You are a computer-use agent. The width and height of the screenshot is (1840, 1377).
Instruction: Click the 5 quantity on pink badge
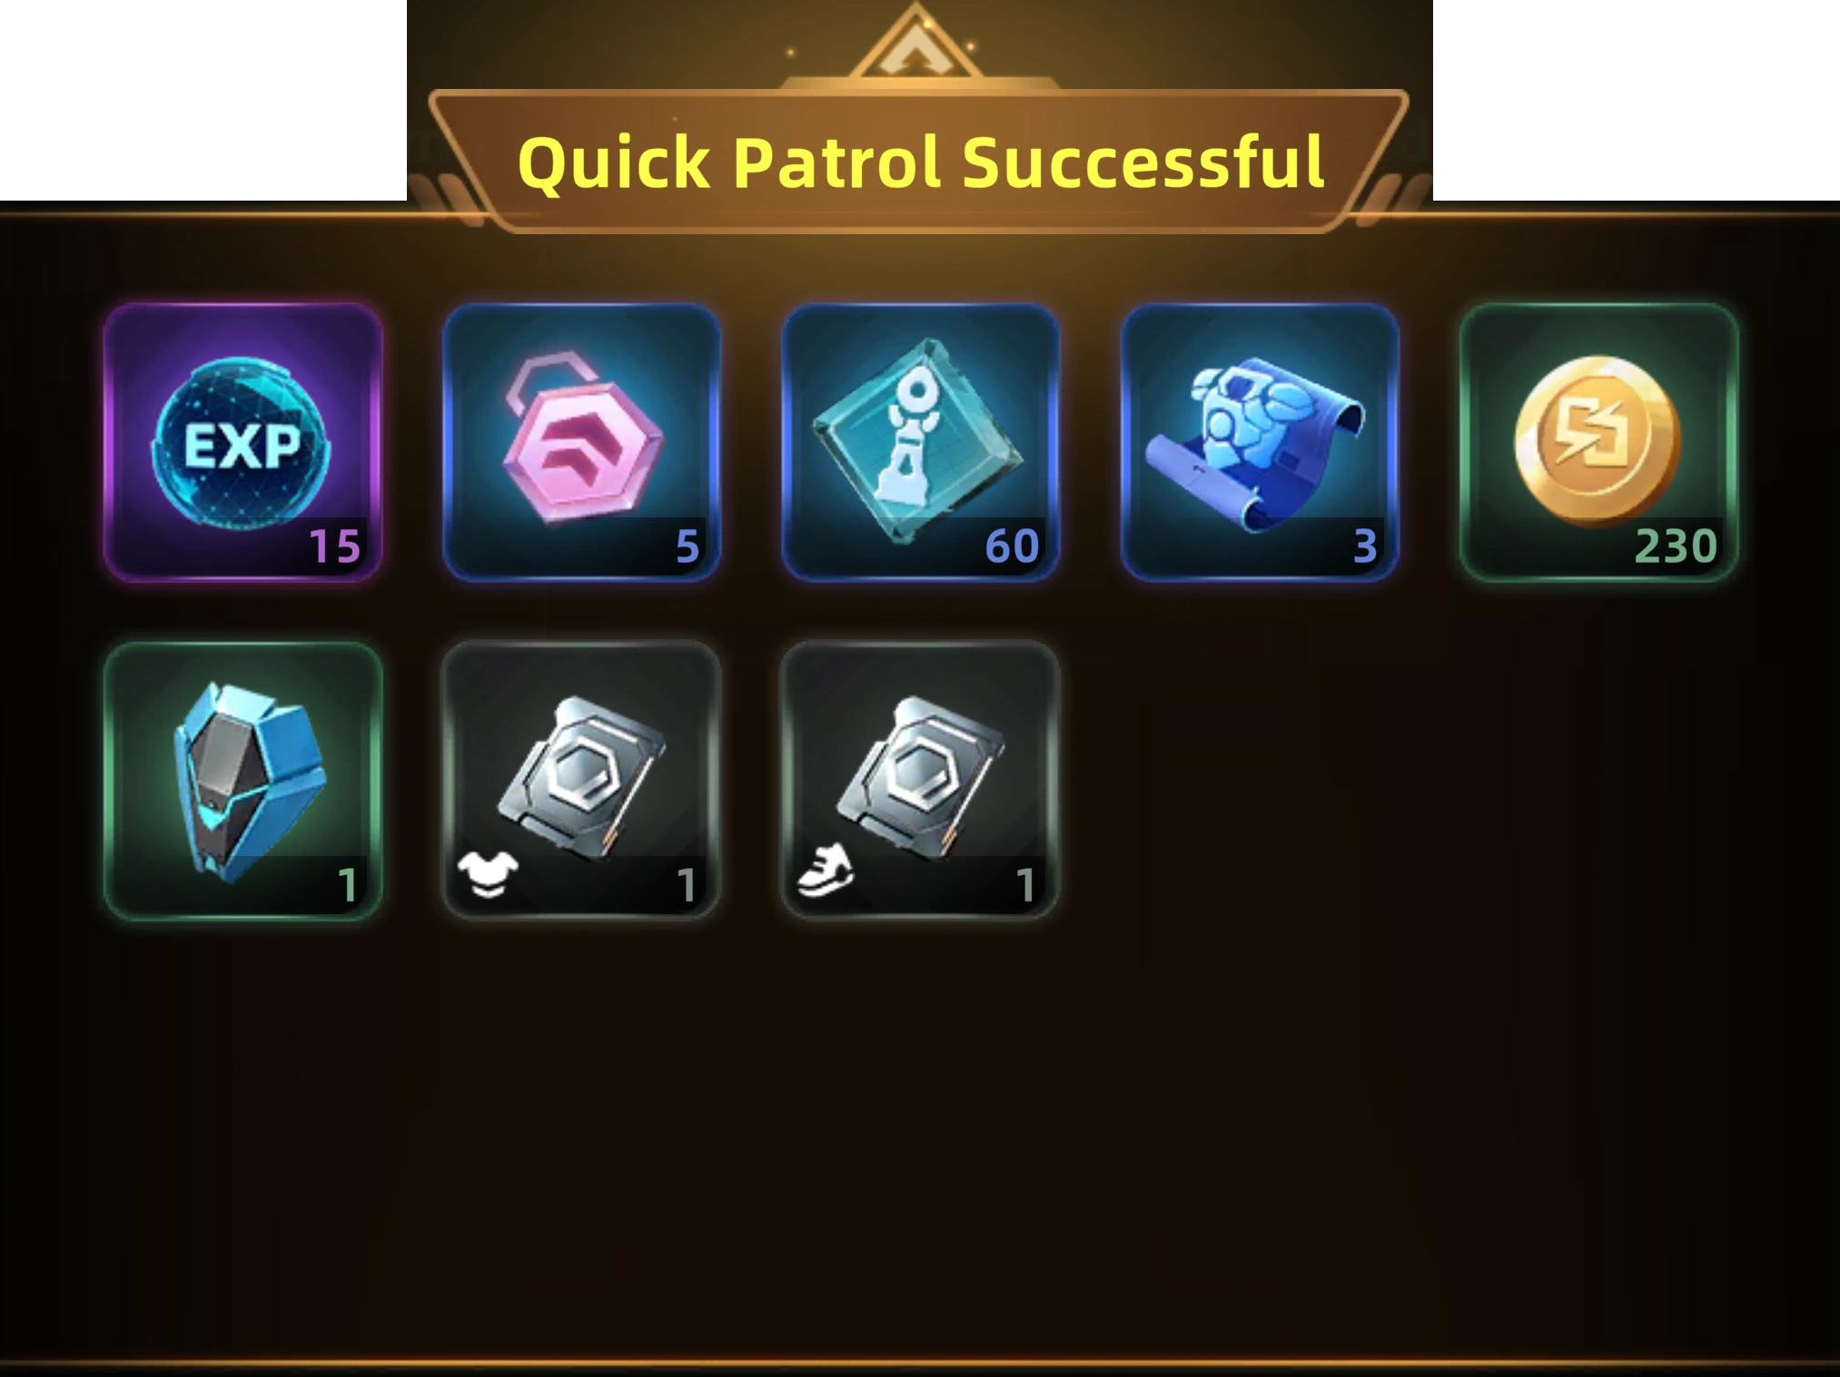click(x=688, y=546)
